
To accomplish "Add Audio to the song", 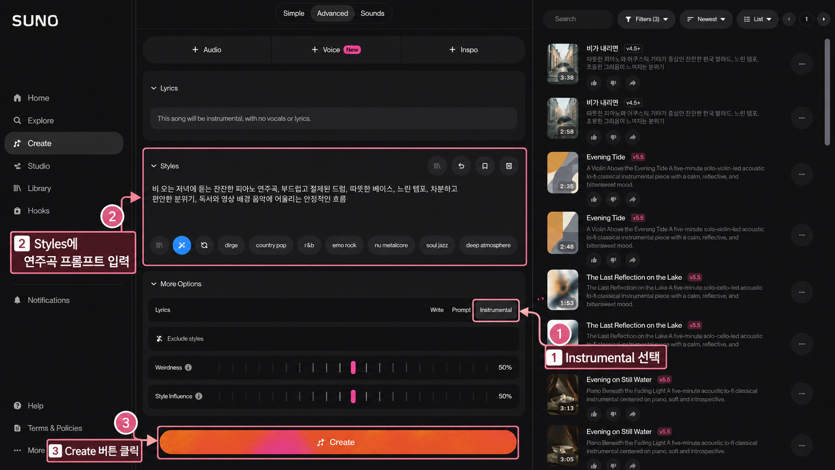I will click(207, 50).
